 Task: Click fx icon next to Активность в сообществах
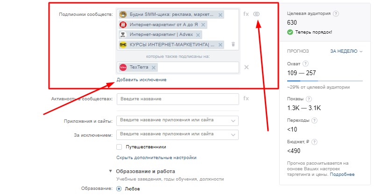click(x=246, y=98)
